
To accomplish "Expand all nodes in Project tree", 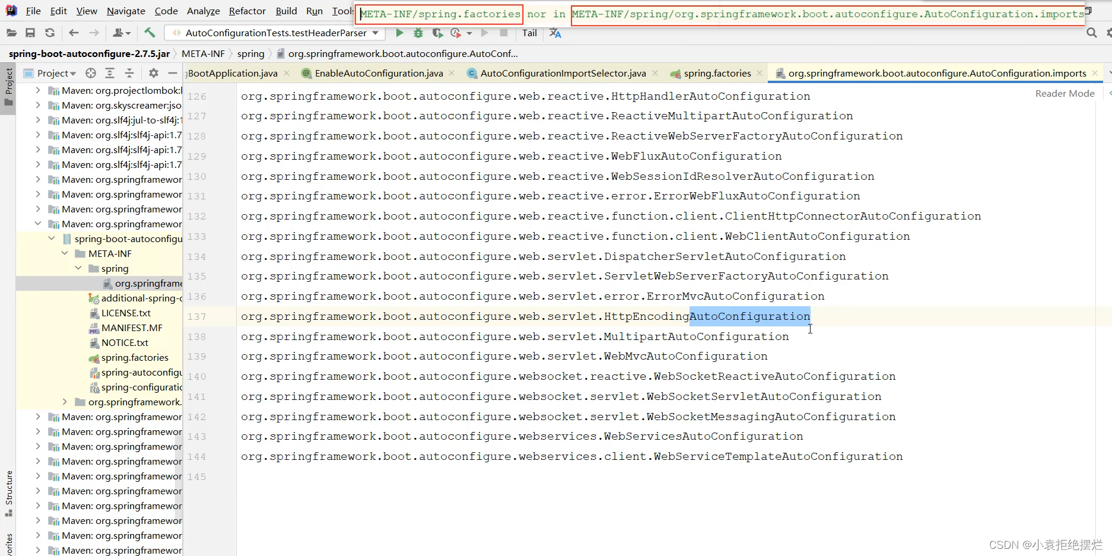I will tap(110, 73).
